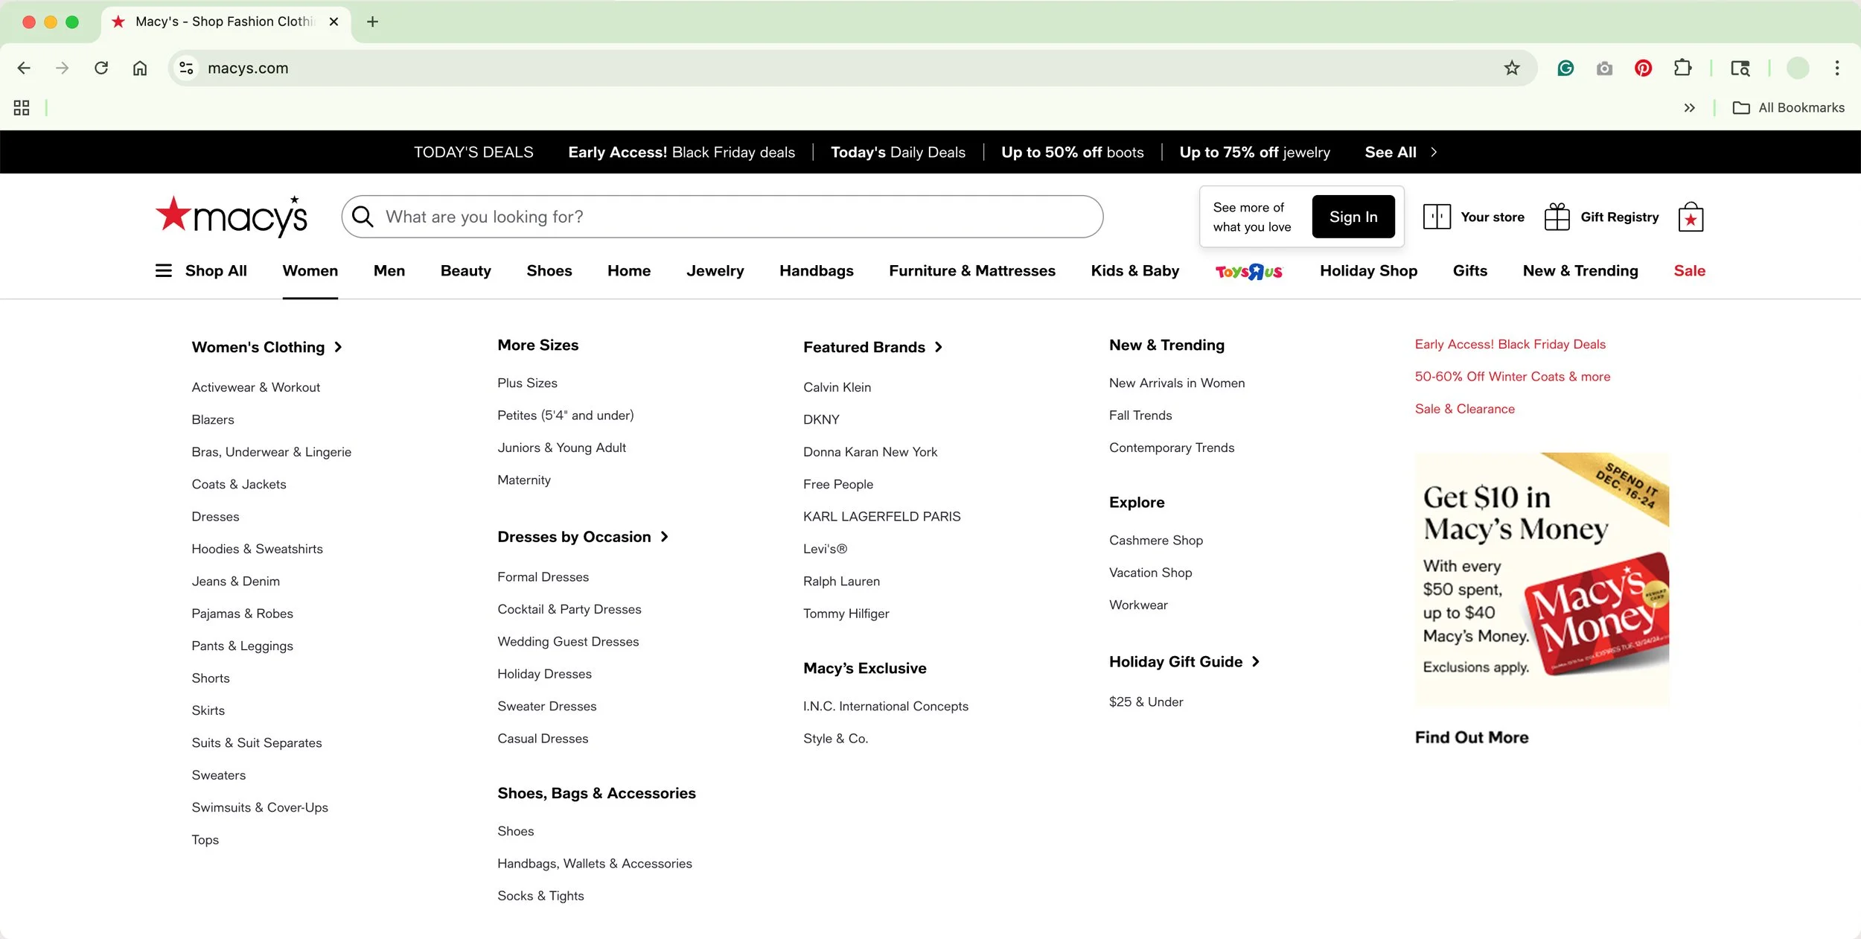Bookmark this page with star icon
The width and height of the screenshot is (1861, 939).
(1511, 69)
